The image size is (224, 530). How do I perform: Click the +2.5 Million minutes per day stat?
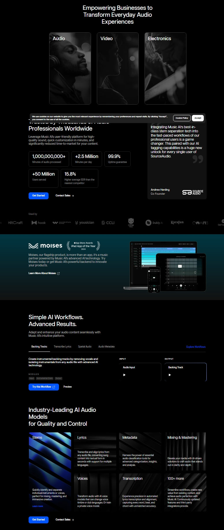[87, 159]
